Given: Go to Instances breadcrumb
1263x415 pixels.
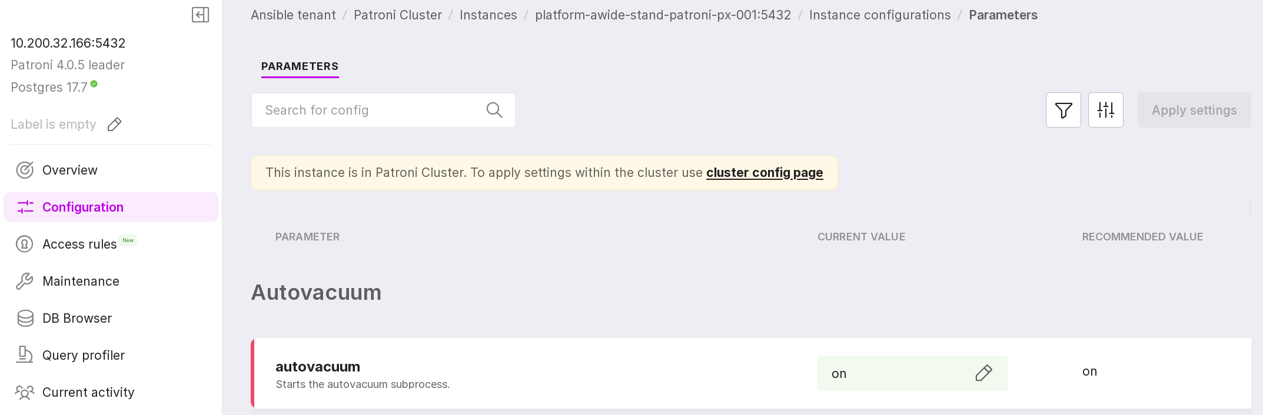Looking at the screenshot, I should (x=488, y=15).
